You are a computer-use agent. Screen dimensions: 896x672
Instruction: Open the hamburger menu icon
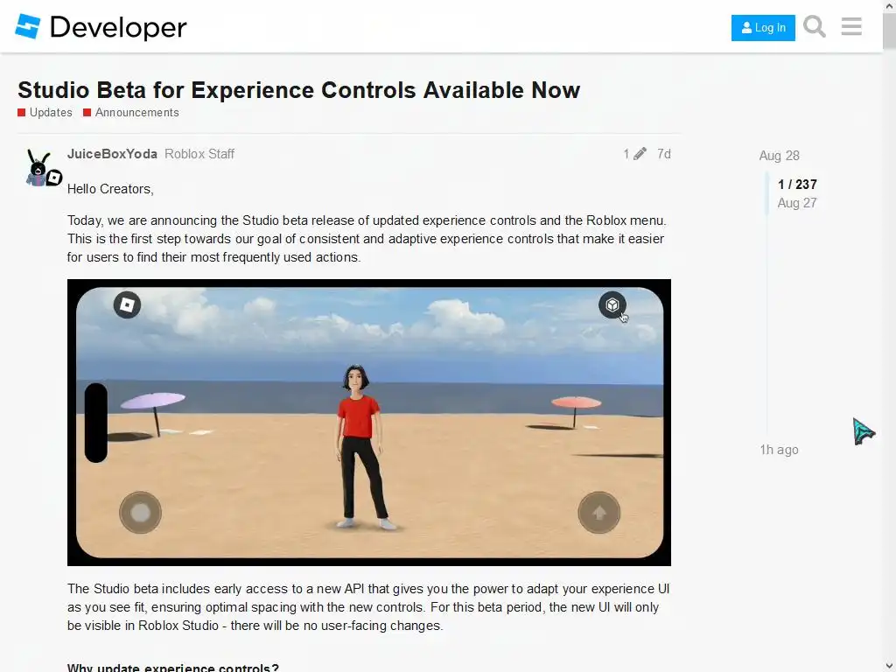click(x=851, y=27)
